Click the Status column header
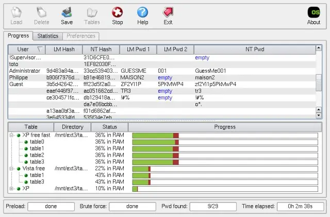The image size is (330, 217). [x=109, y=127]
